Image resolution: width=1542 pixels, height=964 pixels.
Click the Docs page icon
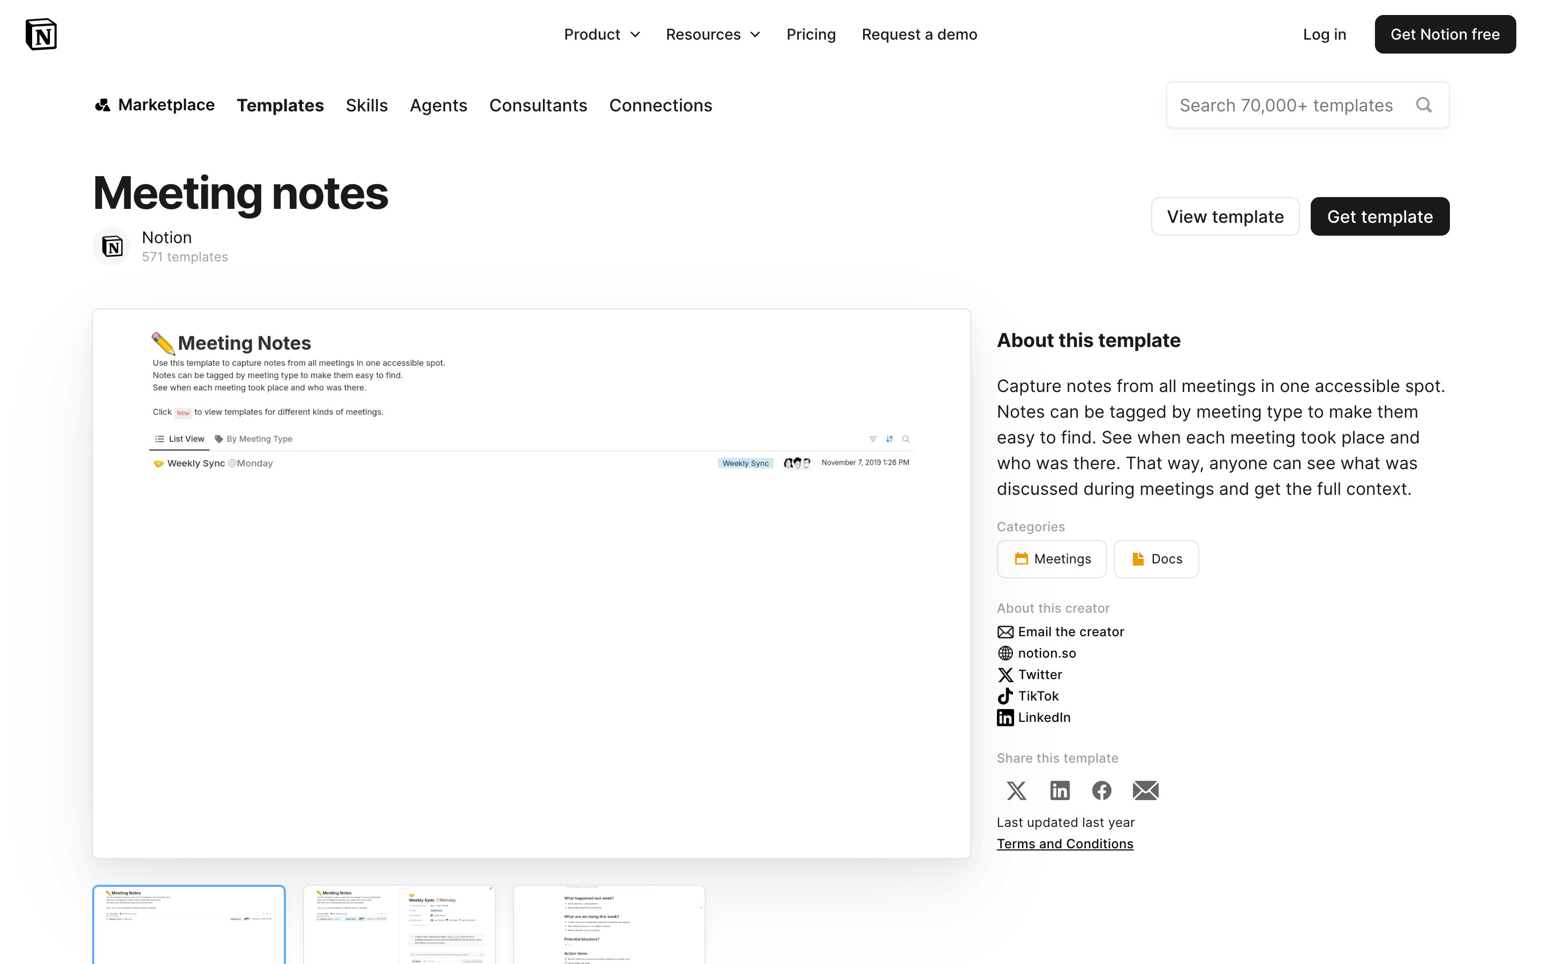1137,559
